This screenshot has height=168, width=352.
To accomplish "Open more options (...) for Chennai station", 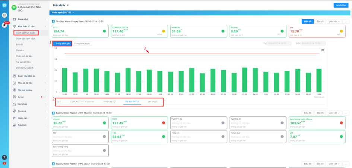I will click(346, 113).
